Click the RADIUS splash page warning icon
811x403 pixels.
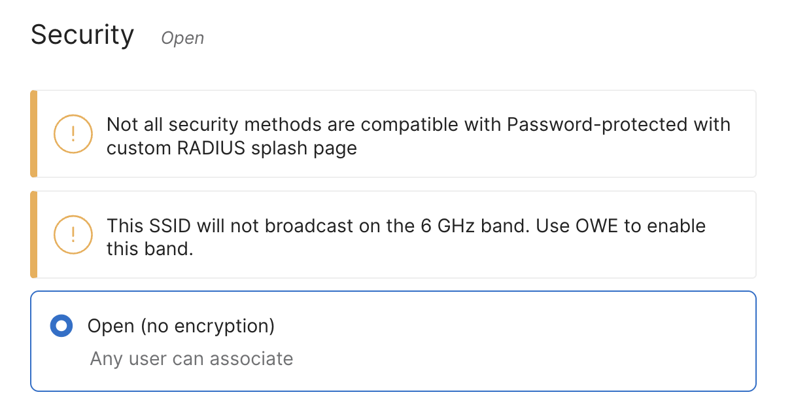(73, 134)
